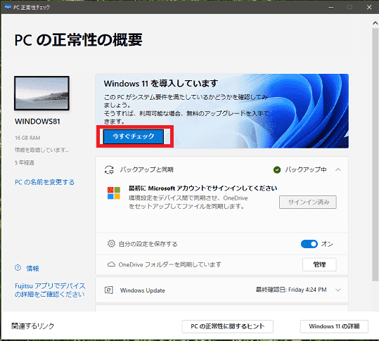Screen dimensions: 379x341
Task: Click the 16 GB RAM text
Action: 27,138
